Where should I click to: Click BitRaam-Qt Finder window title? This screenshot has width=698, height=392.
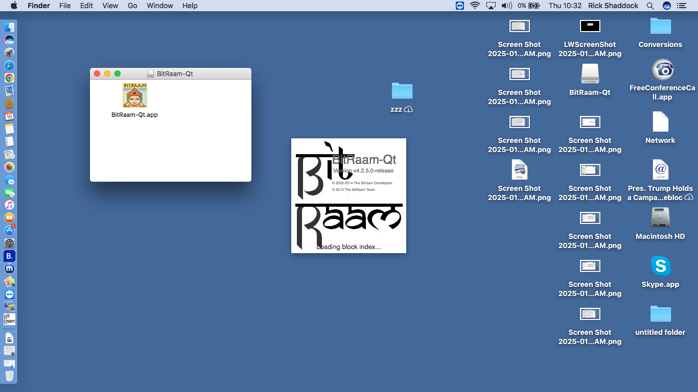tap(175, 73)
